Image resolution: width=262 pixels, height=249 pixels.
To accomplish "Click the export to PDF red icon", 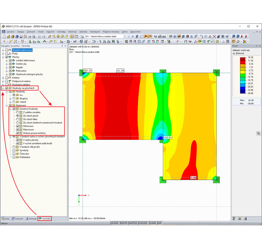I will click(246, 37).
